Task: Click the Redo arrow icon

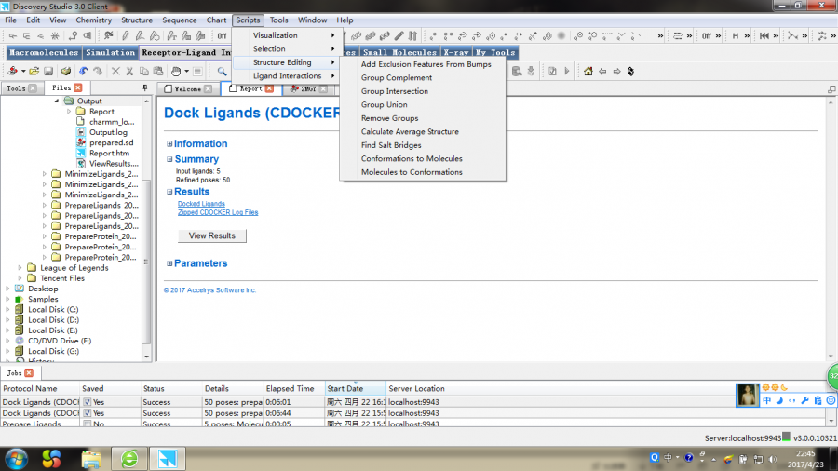Action: point(97,71)
